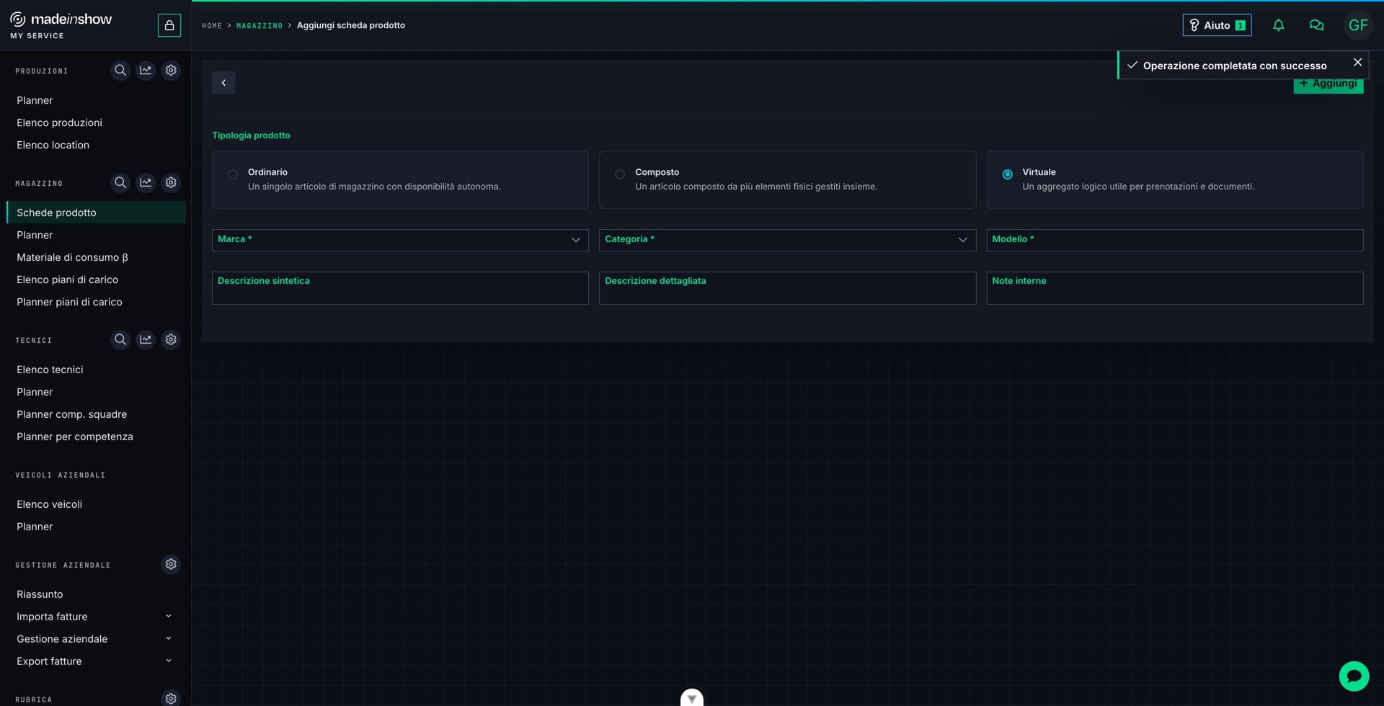
Task: Open the Aiuto help button
Action: pyautogui.click(x=1217, y=25)
